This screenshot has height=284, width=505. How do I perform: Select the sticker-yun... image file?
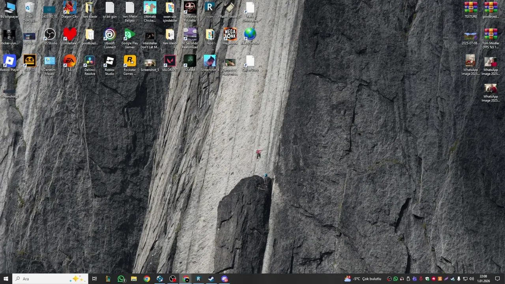9,37
